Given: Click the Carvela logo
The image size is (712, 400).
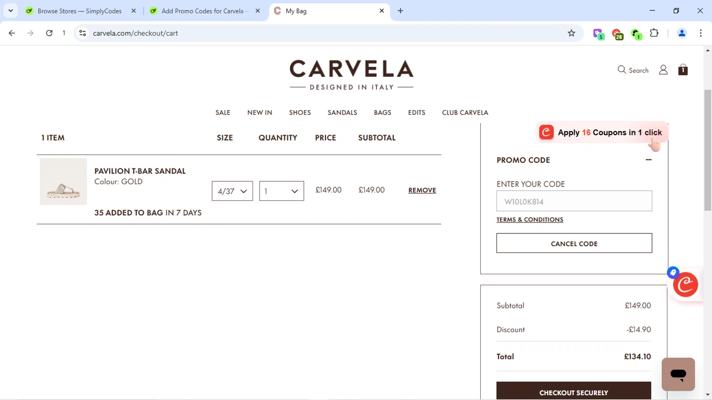Looking at the screenshot, I should [x=352, y=74].
